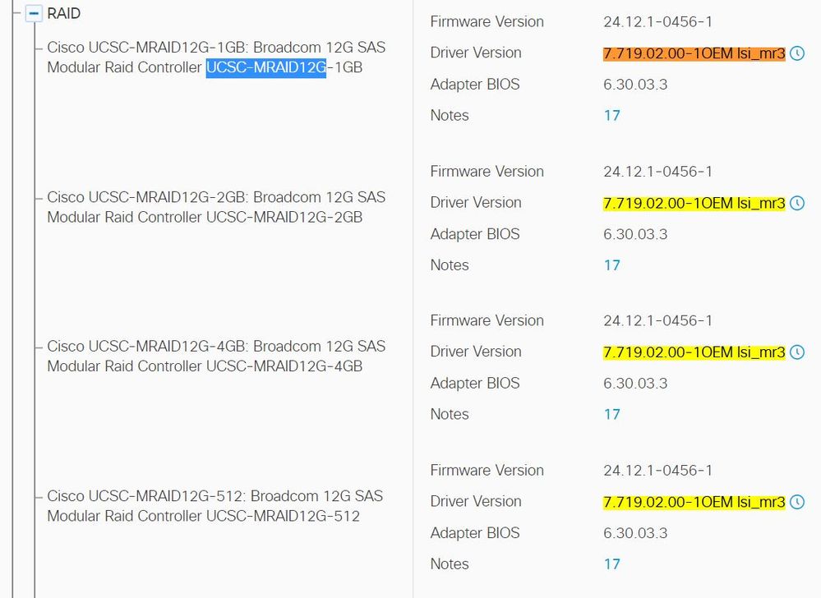The width and height of the screenshot is (821, 598).
Task: Click history clock icon beside 2GB controller driver
Action: coord(797,203)
